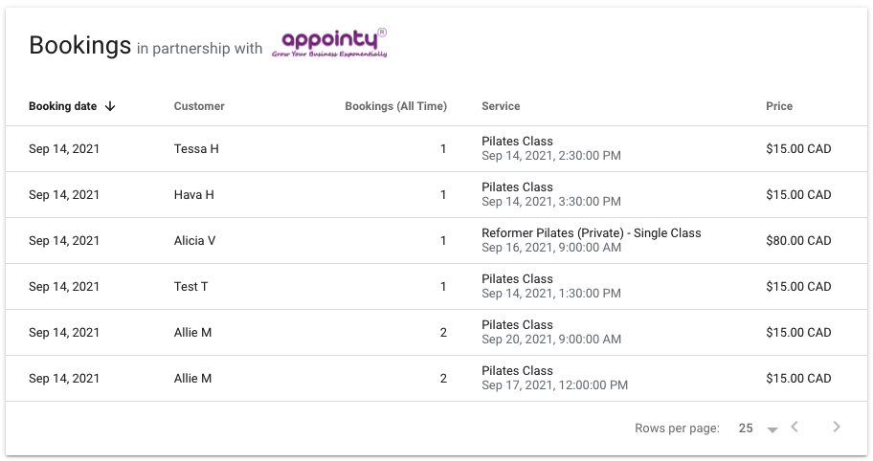Click the Customer column header
Screen dimensions: 873x461
199,106
